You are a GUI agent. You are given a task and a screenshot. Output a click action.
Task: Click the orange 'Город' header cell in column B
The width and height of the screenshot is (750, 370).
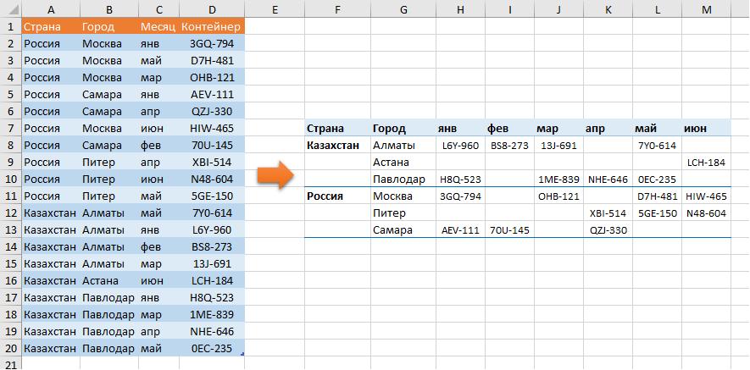point(109,27)
